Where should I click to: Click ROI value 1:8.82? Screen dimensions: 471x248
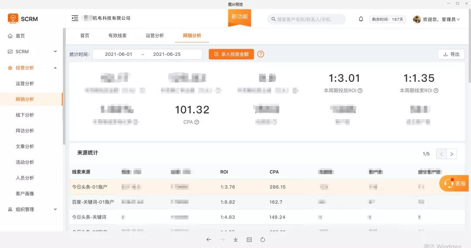tap(228, 202)
